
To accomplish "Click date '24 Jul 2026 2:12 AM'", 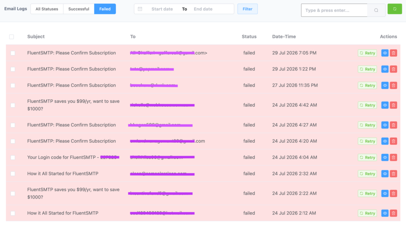I will 294,213.
